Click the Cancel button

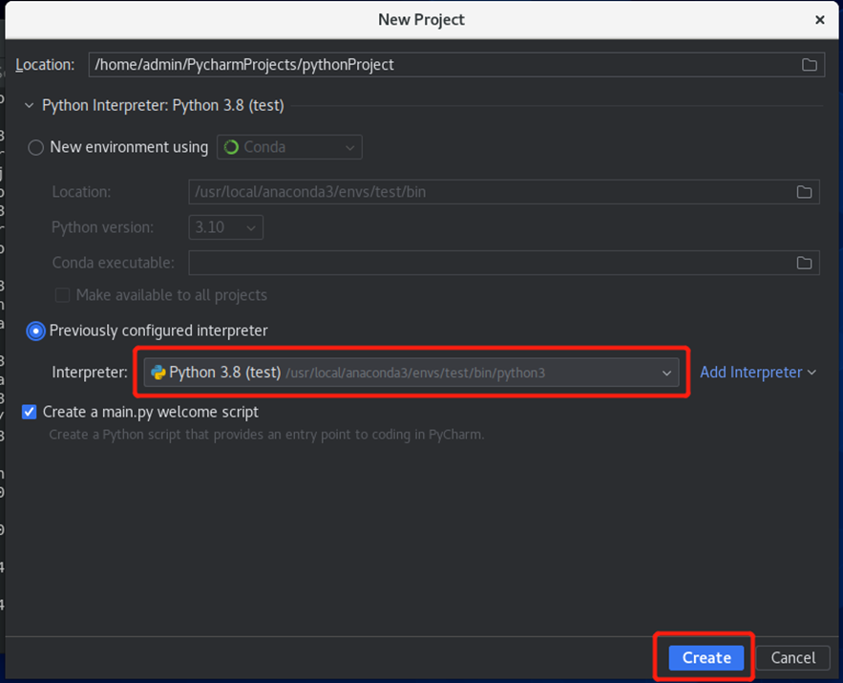tap(793, 658)
